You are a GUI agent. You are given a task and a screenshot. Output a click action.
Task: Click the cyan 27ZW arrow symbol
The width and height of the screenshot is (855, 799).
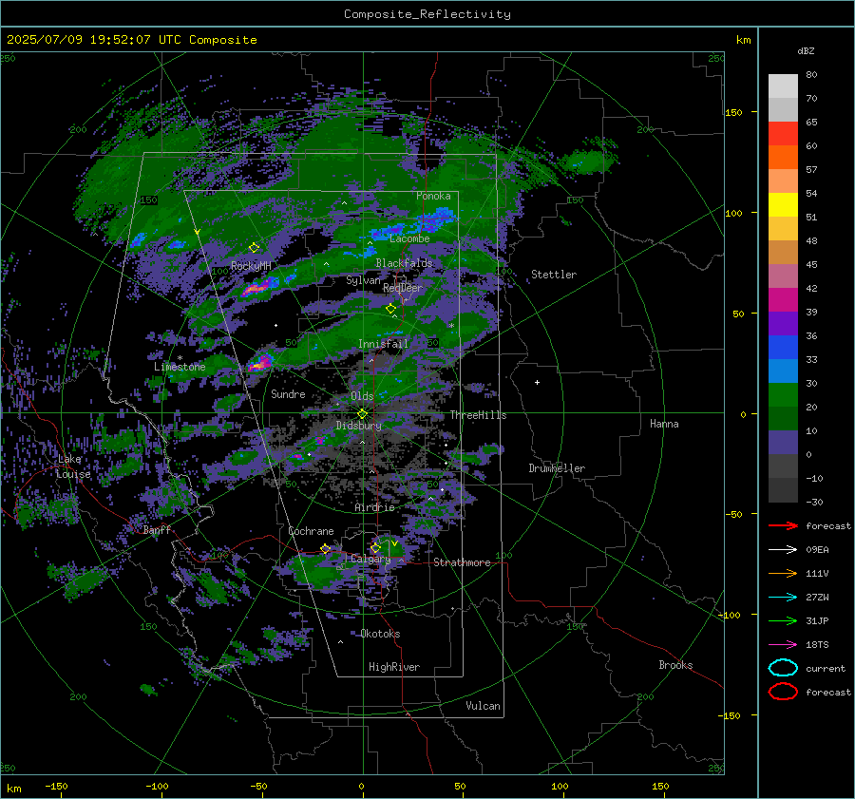[x=783, y=598]
